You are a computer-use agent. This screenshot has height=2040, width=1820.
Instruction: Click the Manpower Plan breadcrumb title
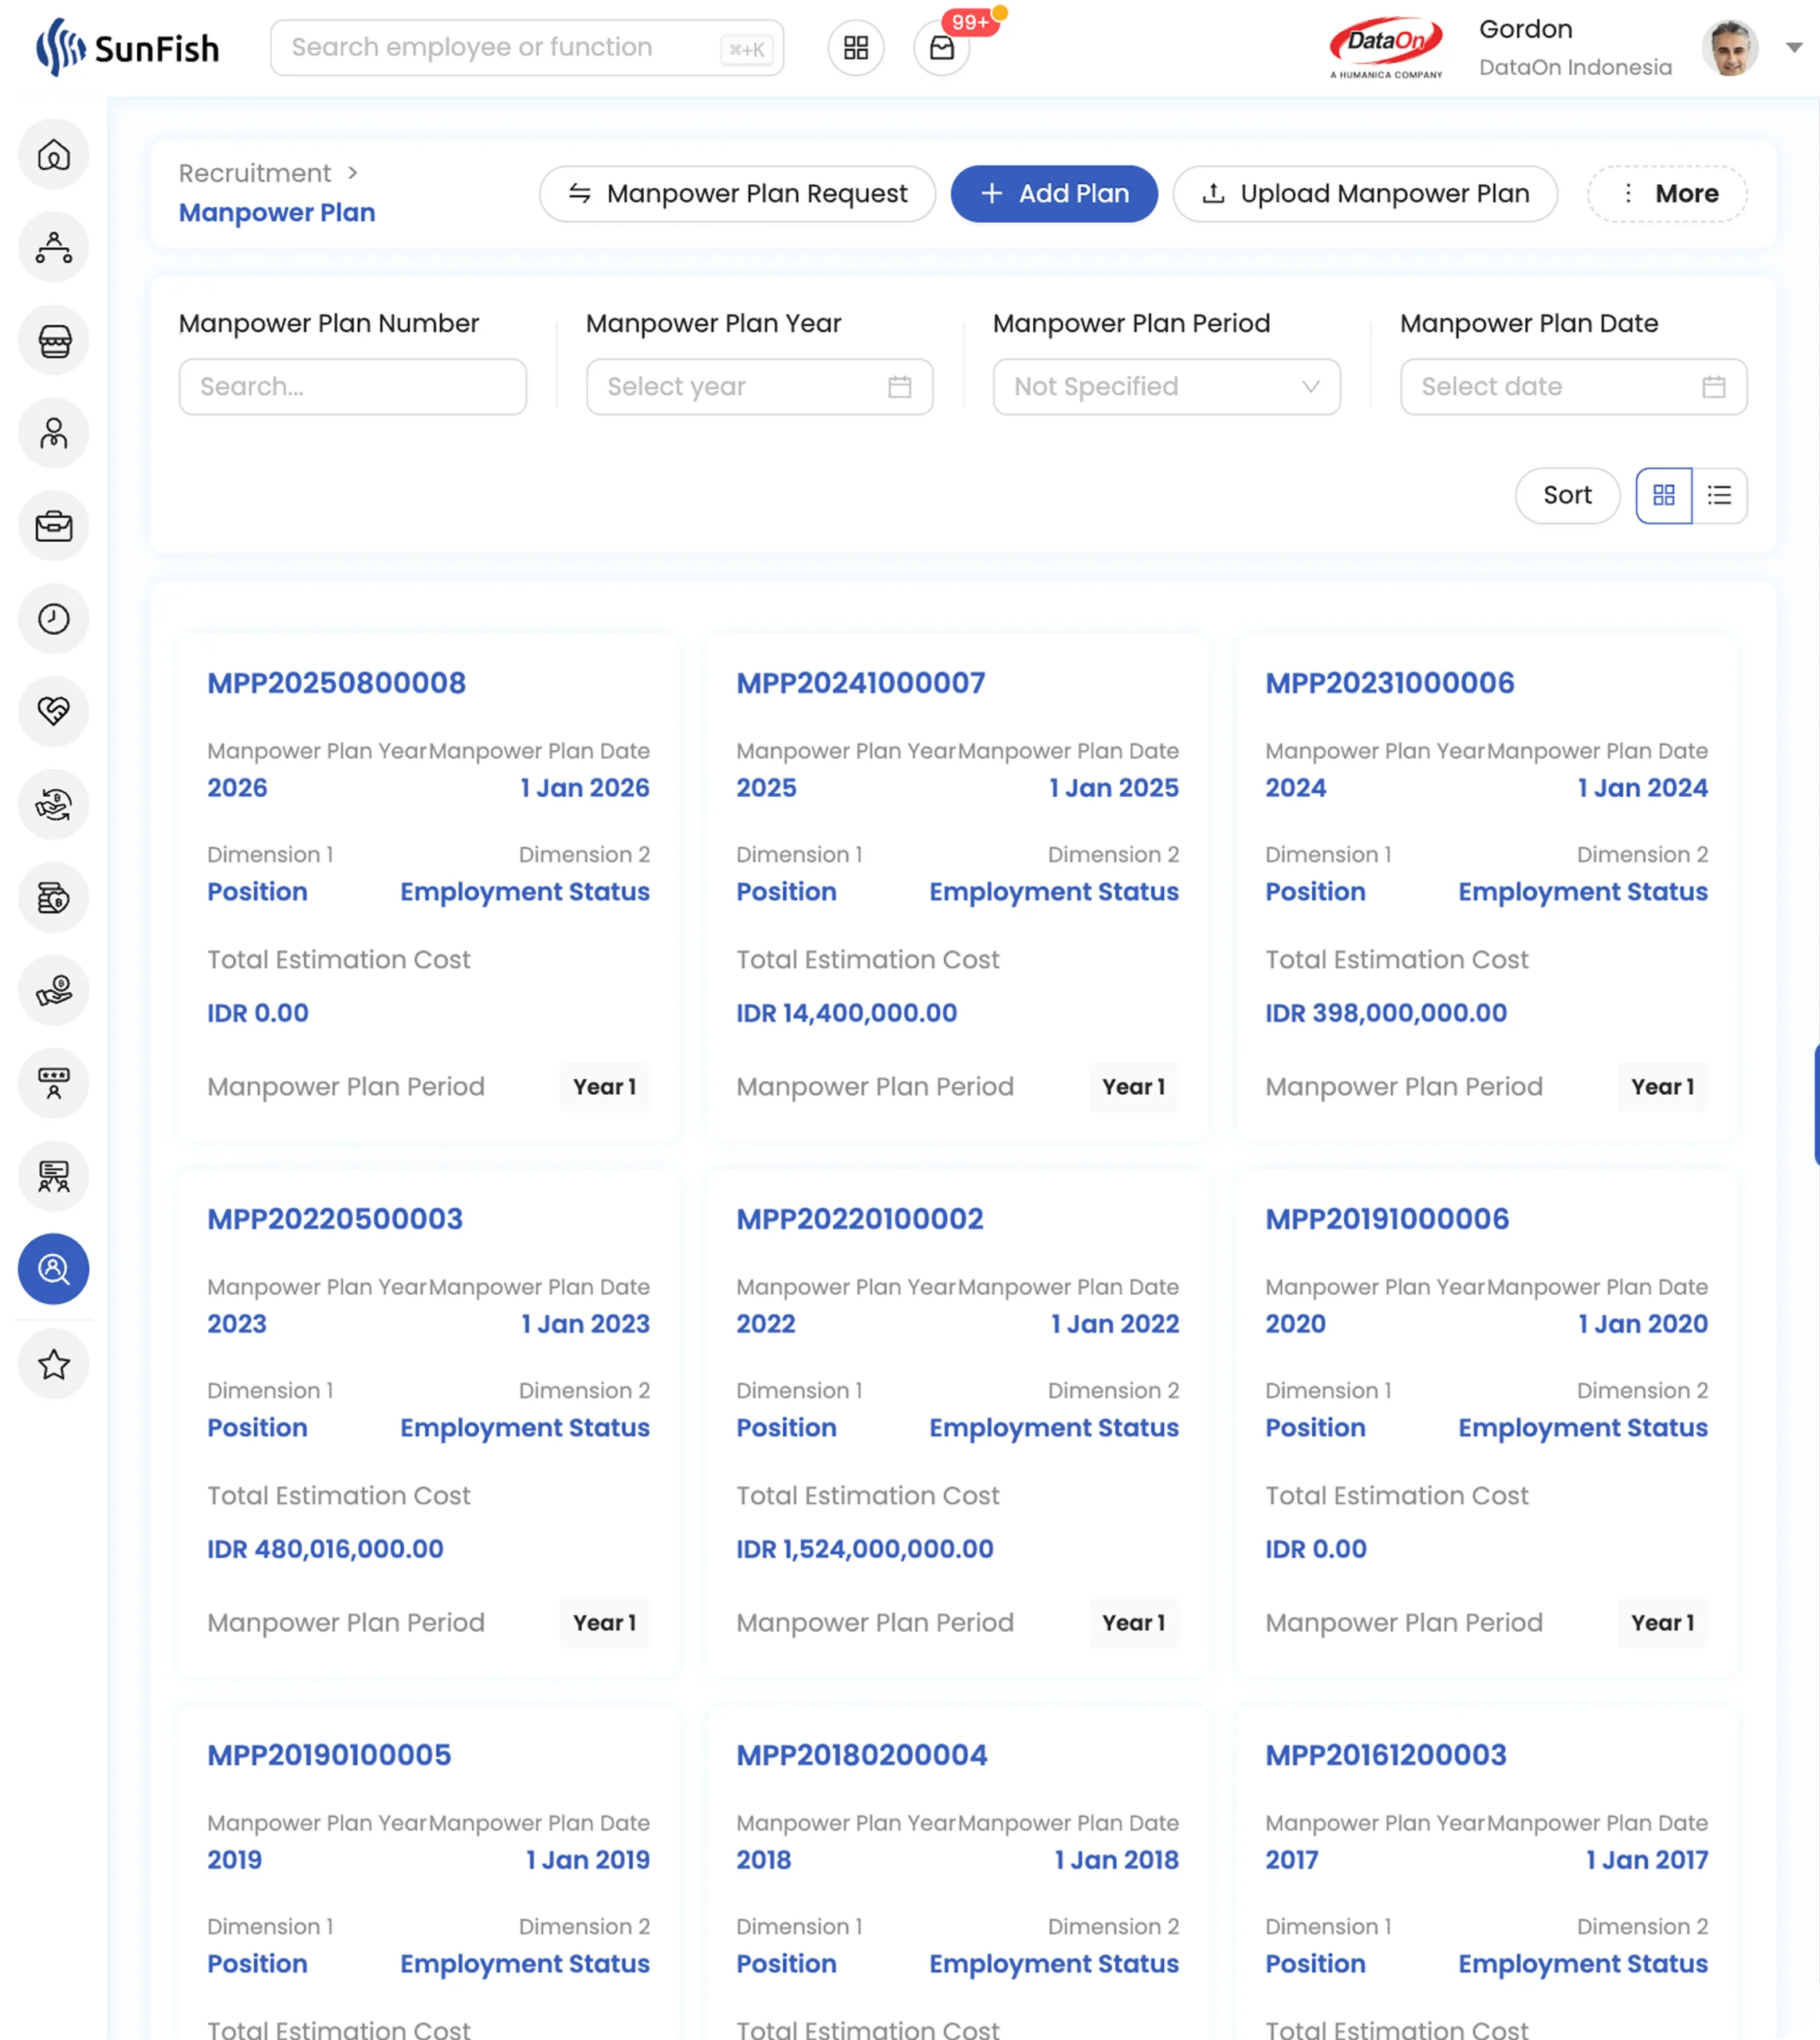pos(277,213)
